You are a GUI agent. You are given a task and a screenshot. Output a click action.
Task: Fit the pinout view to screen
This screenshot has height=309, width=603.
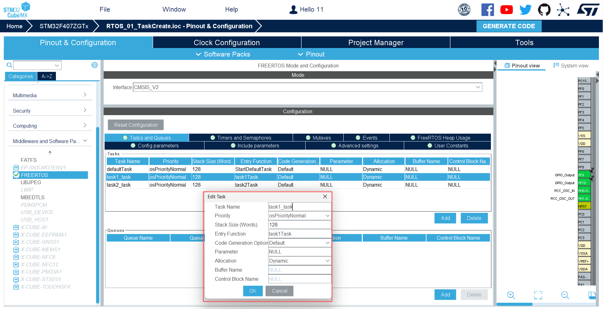point(538,295)
